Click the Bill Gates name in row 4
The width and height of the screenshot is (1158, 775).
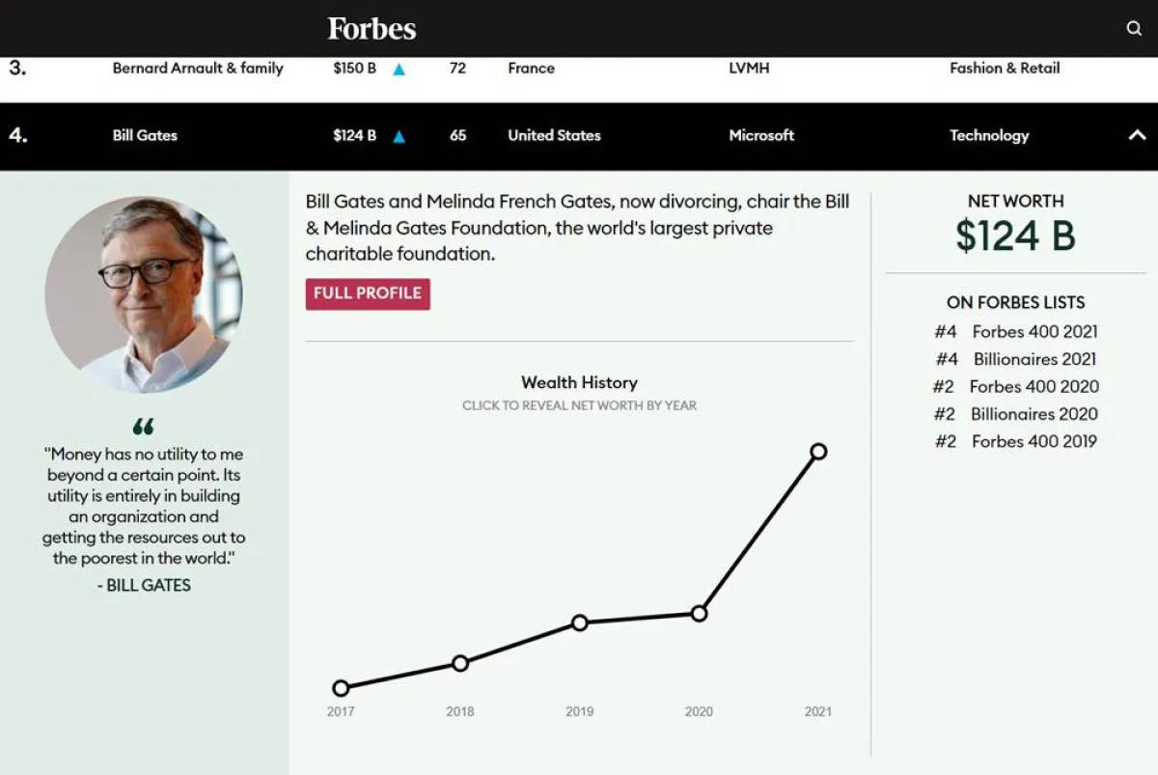click(x=145, y=136)
